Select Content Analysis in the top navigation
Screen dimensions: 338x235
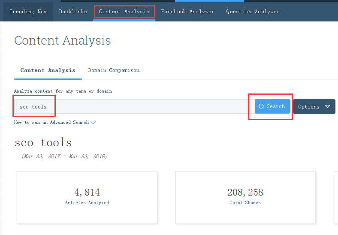click(124, 12)
